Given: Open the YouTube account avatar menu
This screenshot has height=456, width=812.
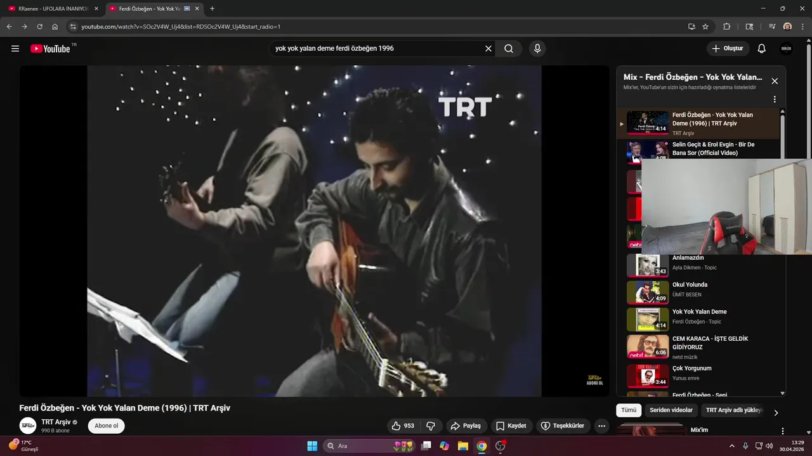Looking at the screenshot, I should click(x=787, y=49).
